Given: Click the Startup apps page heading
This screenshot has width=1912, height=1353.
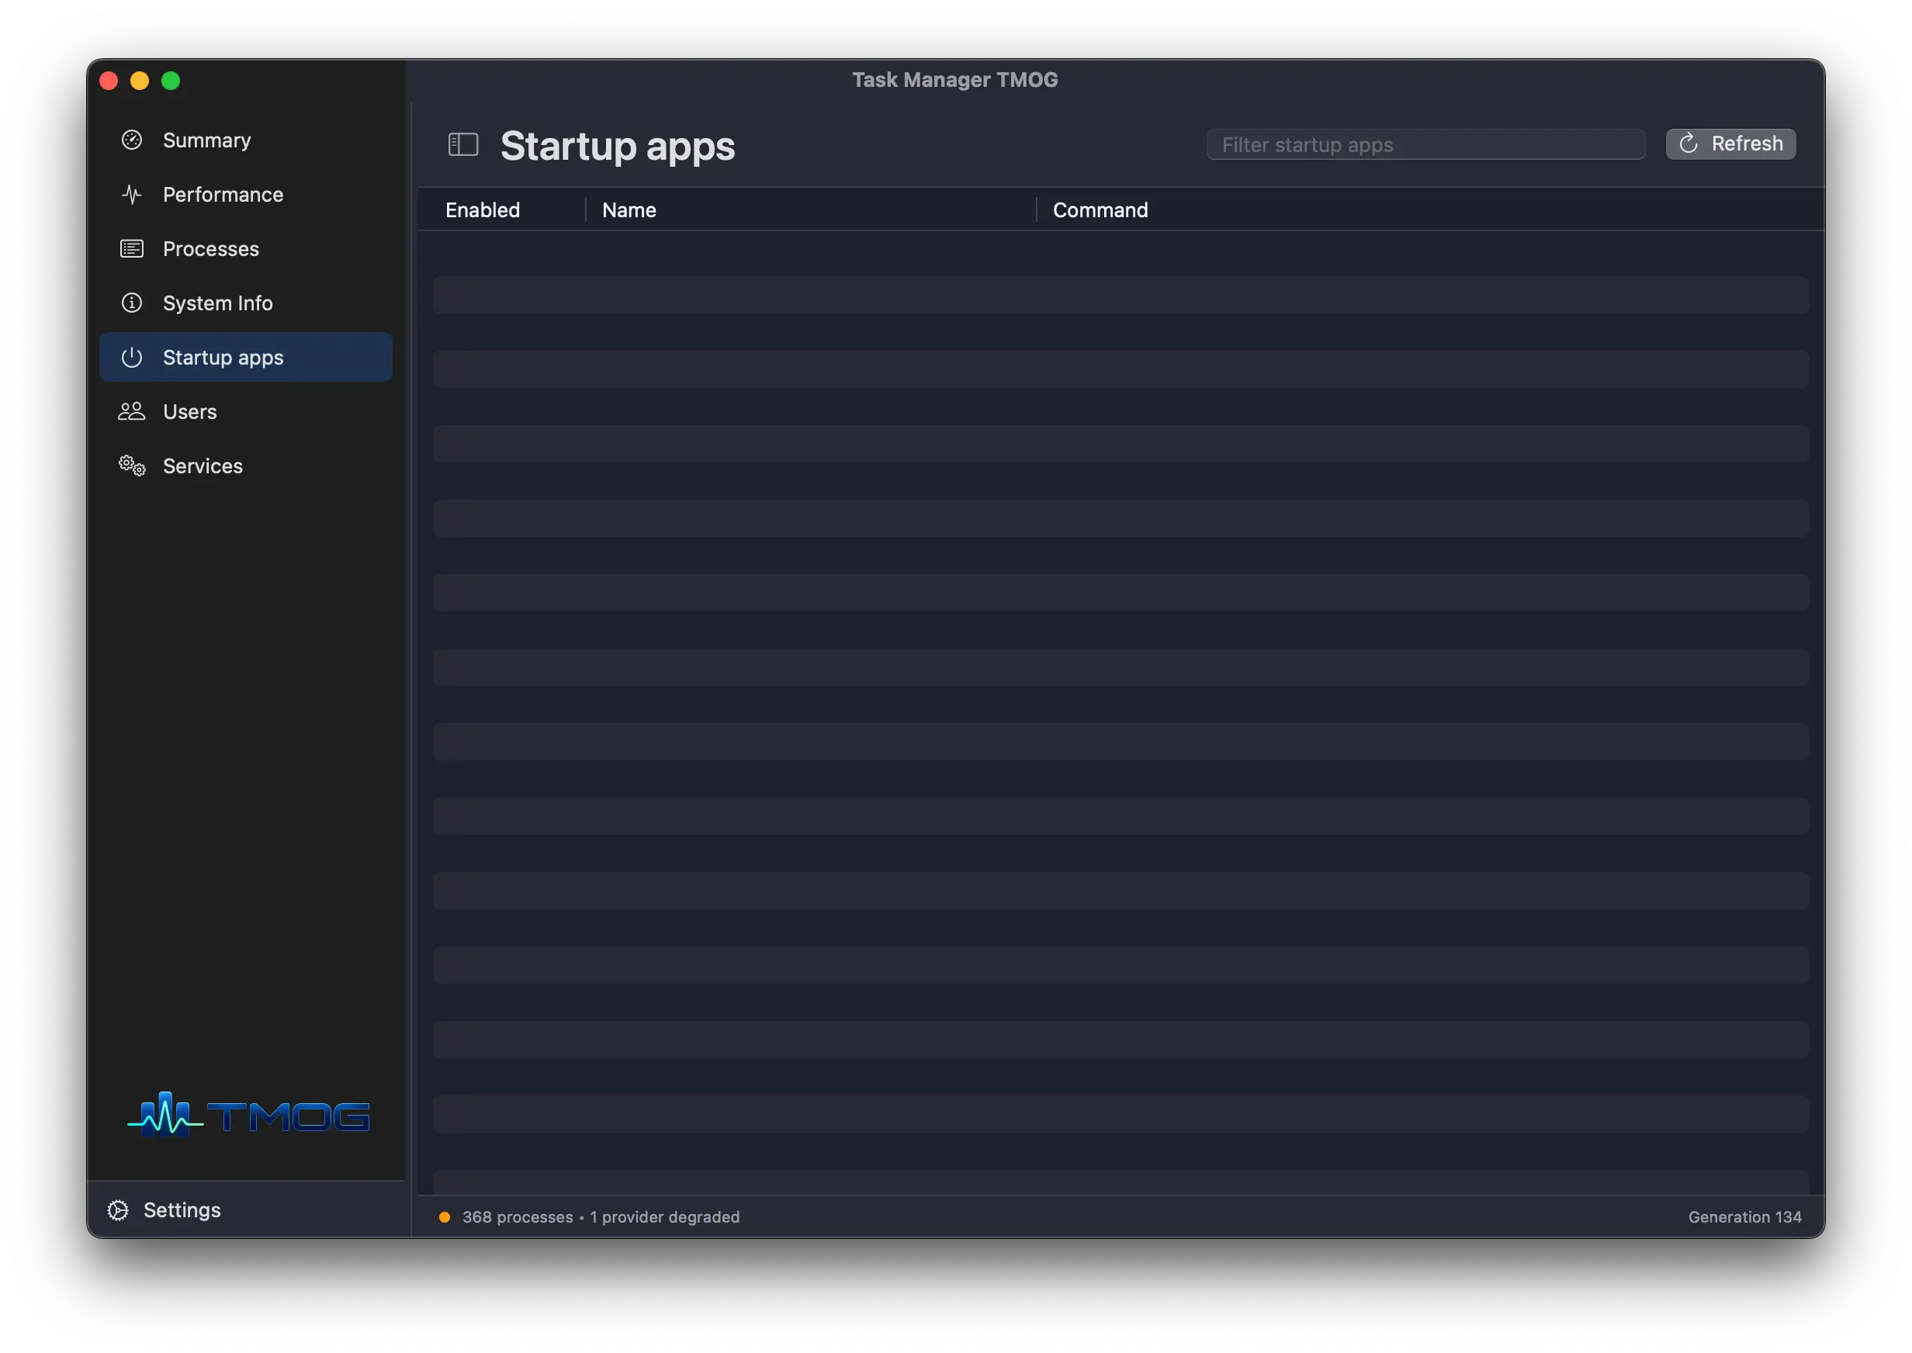Looking at the screenshot, I should click(x=618, y=146).
